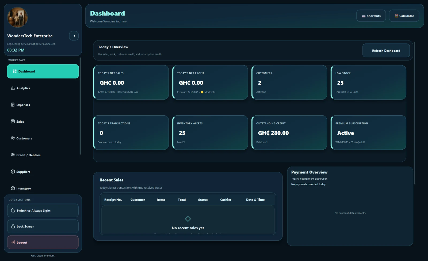
Task: Click the padlock icon on Lock Screen
Action: [x=13, y=226]
